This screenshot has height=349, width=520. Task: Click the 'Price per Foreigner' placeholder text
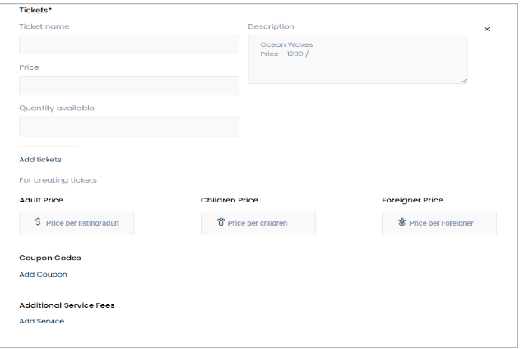[x=441, y=223]
